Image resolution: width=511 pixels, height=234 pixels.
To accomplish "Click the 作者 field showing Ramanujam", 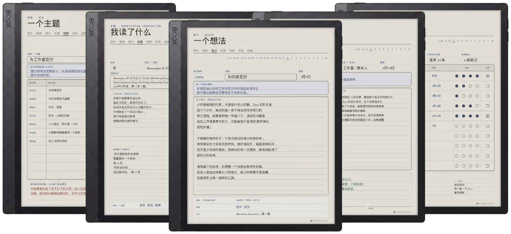I will click(156, 68).
